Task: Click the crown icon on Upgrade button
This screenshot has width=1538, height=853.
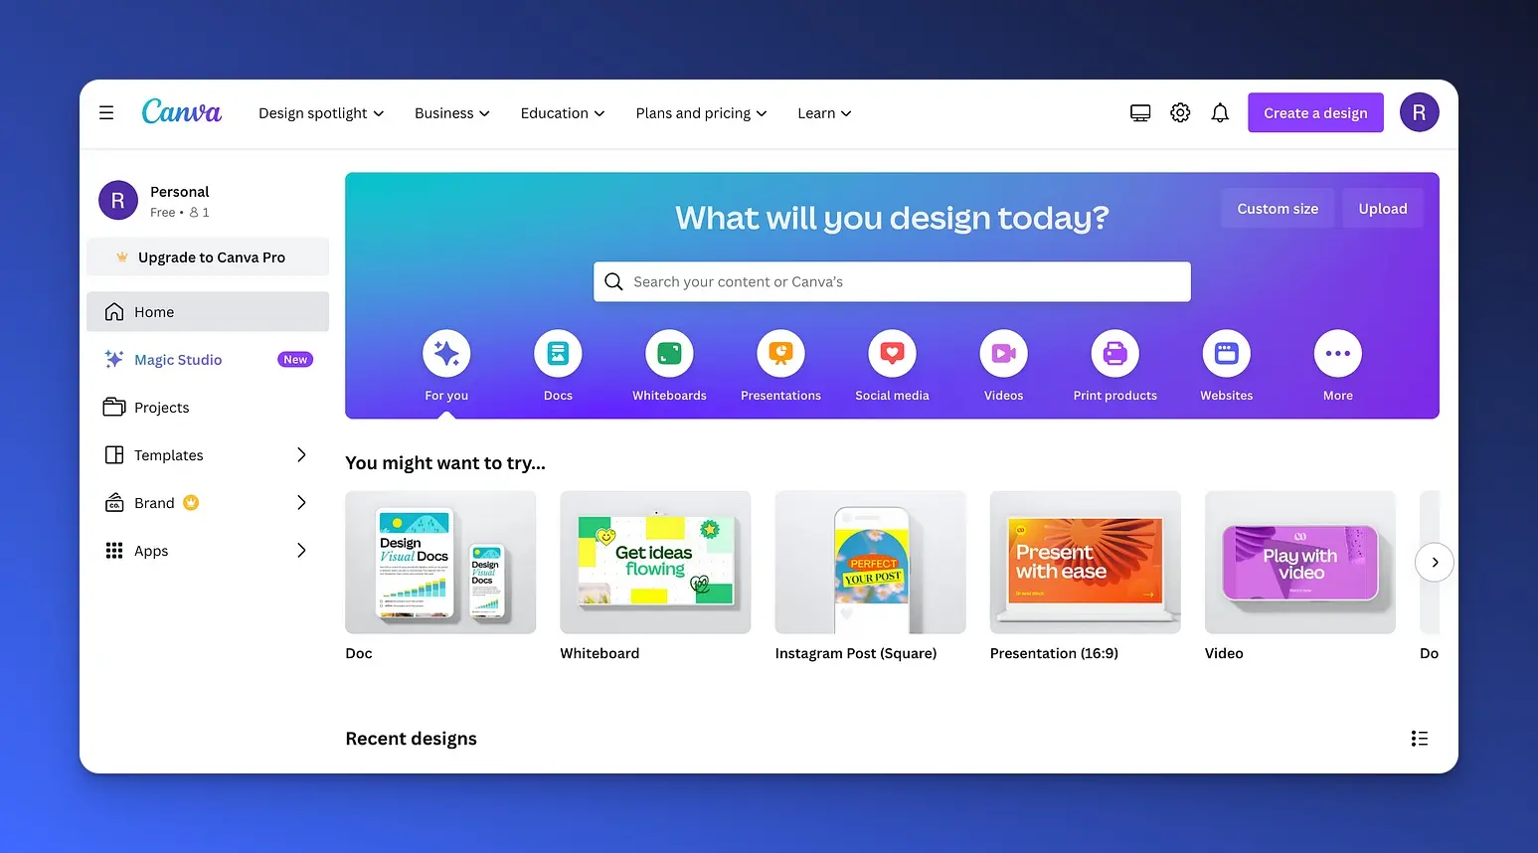Action: point(122,257)
